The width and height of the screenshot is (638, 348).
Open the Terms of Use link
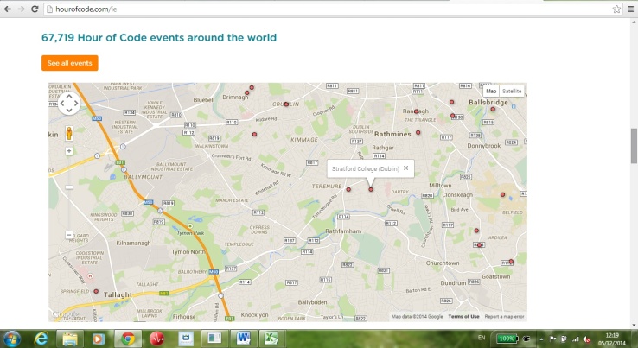click(463, 316)
